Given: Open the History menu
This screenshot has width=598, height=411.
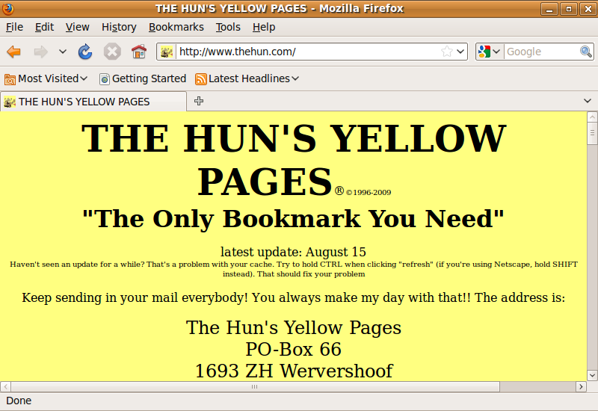Looking at the screenshot, I should [119, 27].
